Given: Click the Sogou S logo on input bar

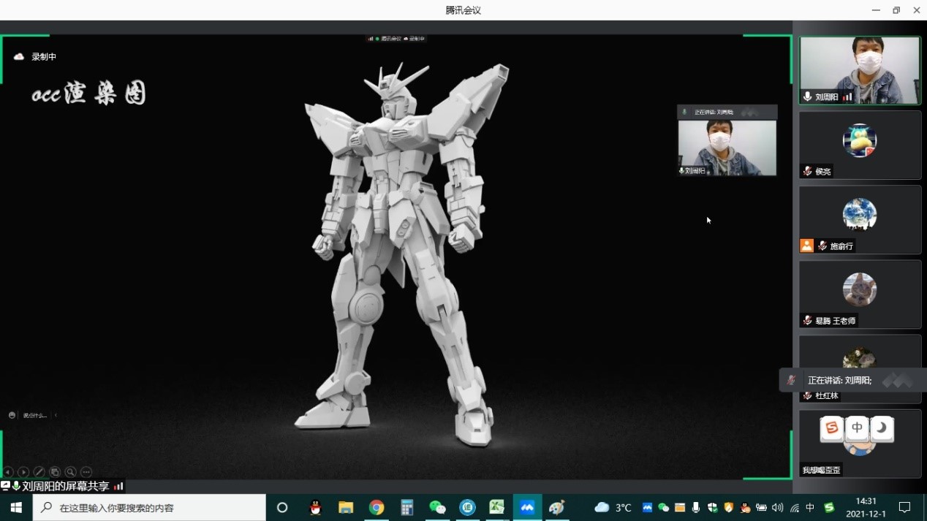Looking at the screenshot, I should coord(832,427).
